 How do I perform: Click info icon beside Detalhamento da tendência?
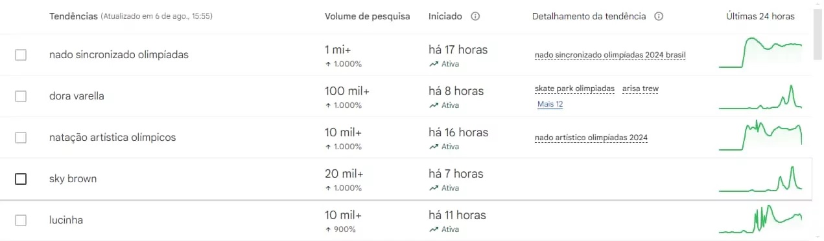pos(659,16)
